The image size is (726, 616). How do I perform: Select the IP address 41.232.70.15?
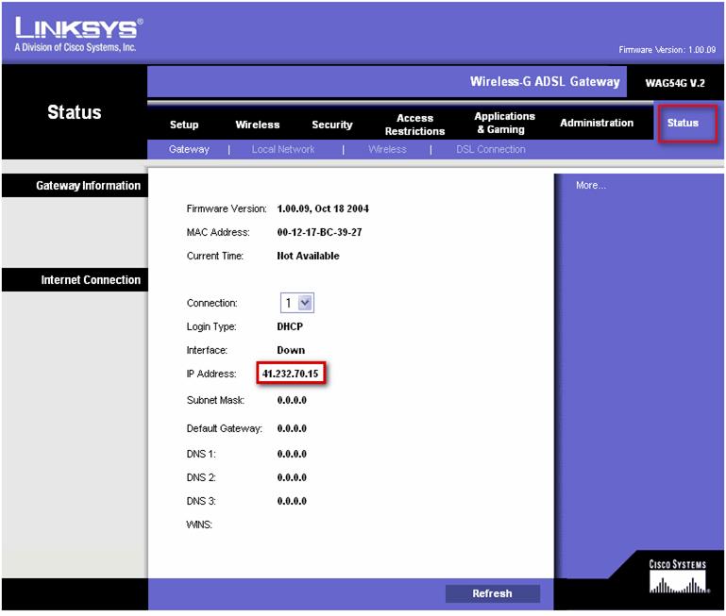pyautogui.click(x=291, y=374)
